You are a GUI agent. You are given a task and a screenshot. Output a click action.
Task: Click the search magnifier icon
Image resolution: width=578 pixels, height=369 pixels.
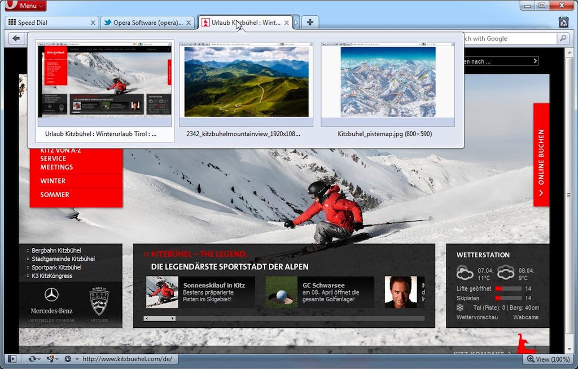(x=563, y=38)
